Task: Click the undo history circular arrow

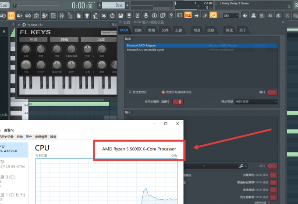Action: pos(112,16)
